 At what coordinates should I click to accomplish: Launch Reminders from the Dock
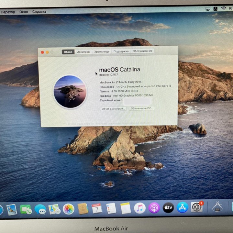pos(111,208)
